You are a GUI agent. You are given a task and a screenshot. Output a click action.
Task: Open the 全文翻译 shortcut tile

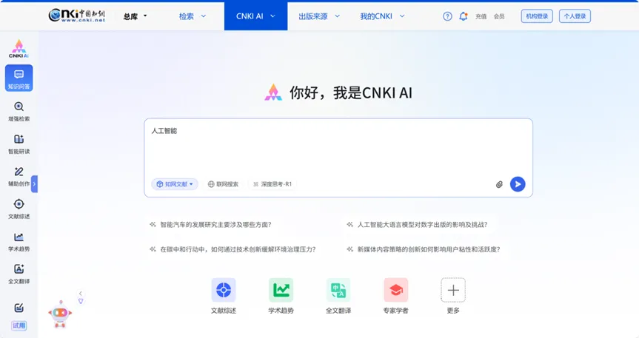coord(338,296)
